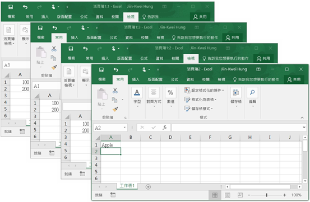Click the zoom slider handle in 活頁簿2

(266, 195)
